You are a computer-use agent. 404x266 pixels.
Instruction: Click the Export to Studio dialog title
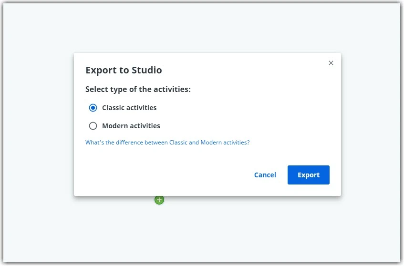(x=124, y=70)
